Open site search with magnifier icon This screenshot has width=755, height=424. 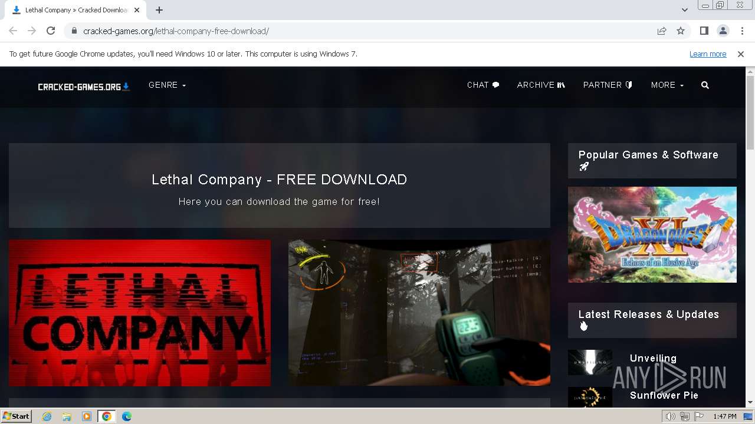click(x=705, y=85)
